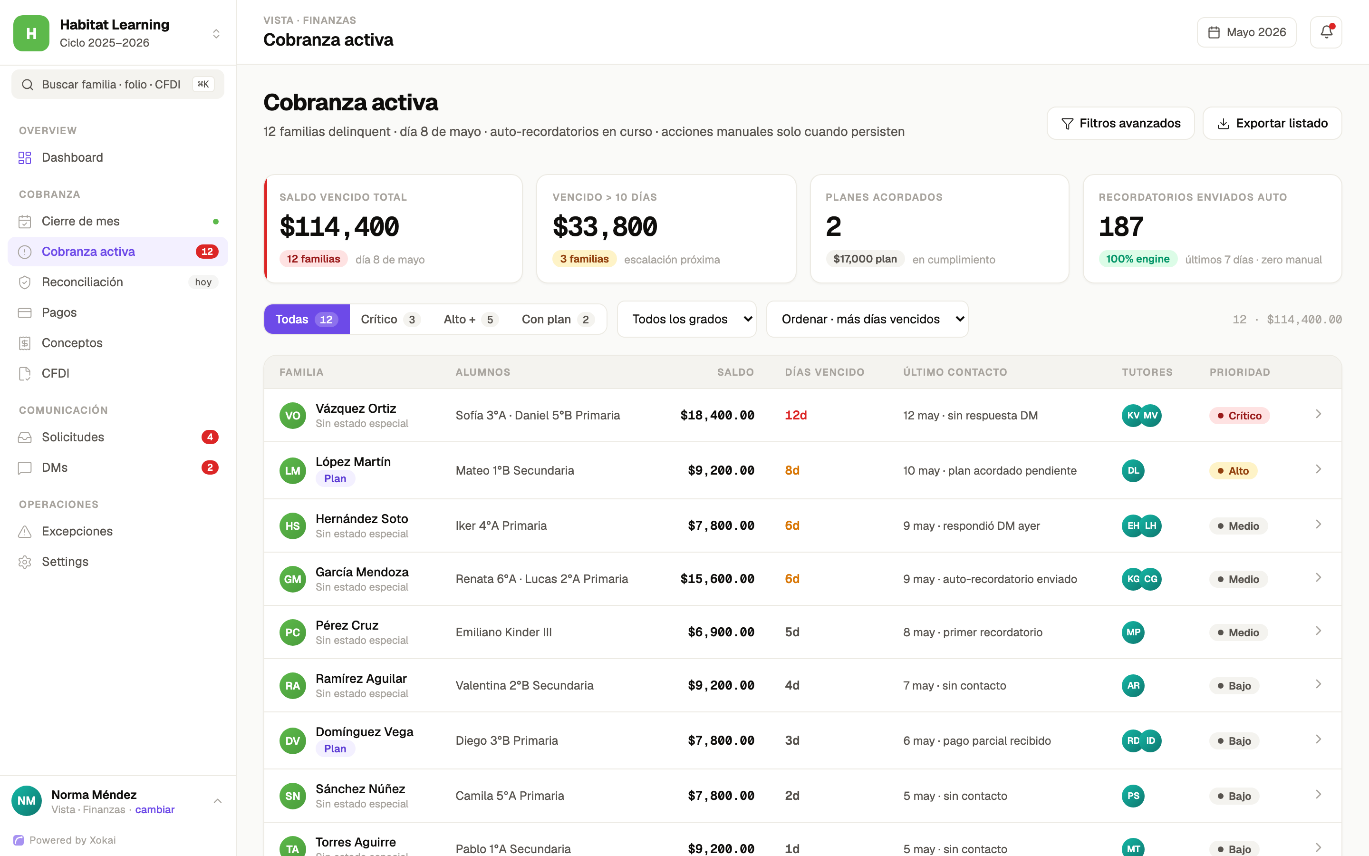Open the DMs chat icon
The image size is (1369, 856).
click(25, 467)
